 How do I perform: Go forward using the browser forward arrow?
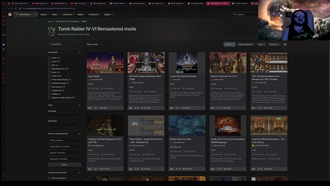pos(12,8)
